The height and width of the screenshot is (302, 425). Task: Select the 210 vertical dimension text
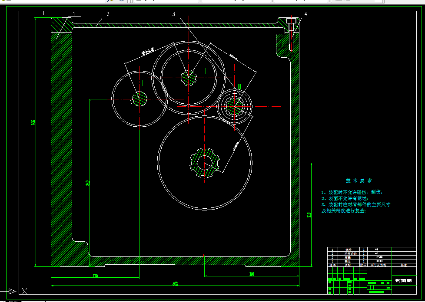click(309, 215)
